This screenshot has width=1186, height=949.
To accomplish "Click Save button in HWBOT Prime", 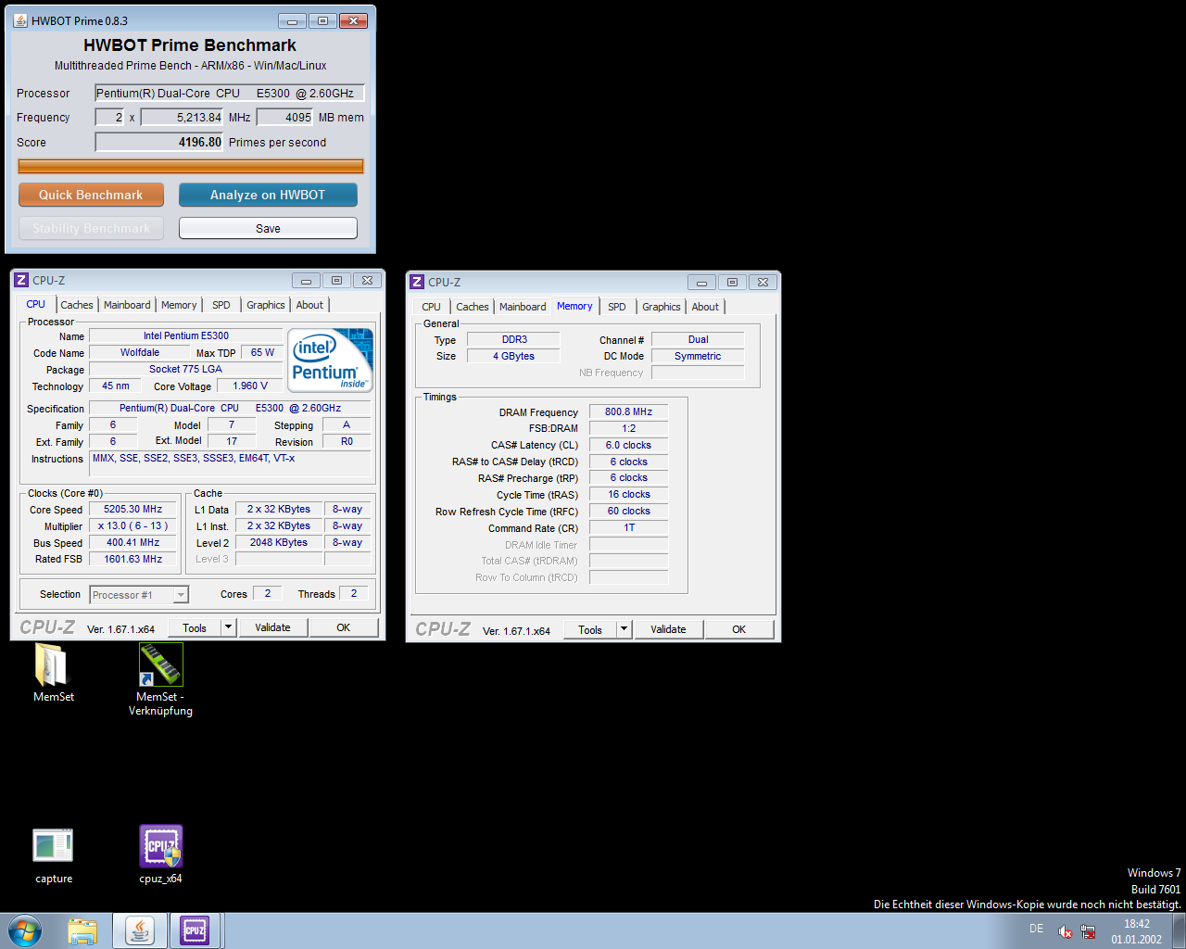I will tap(268, 228).
